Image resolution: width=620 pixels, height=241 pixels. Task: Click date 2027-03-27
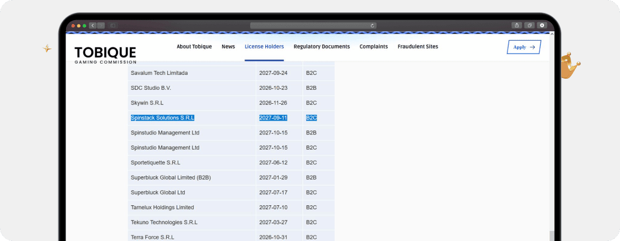click(273, 223)
